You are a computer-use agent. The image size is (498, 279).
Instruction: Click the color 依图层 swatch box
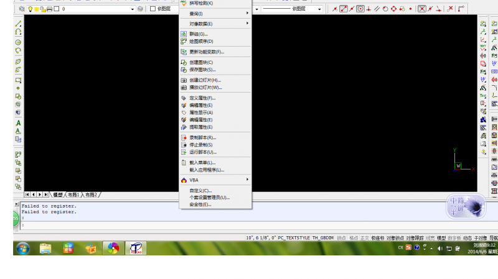pyautogui.click(x=153, y=9)
